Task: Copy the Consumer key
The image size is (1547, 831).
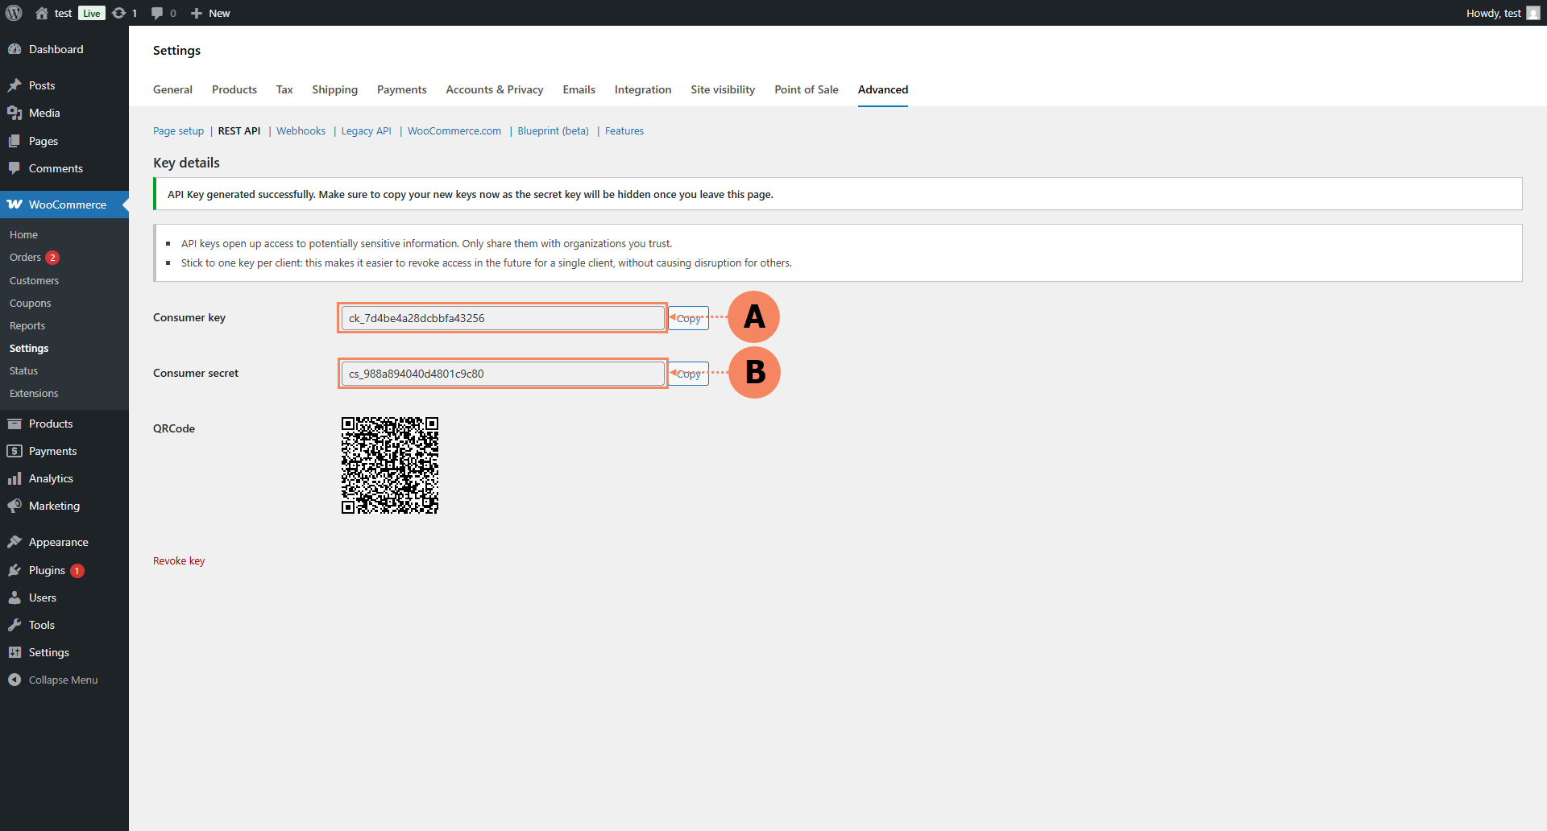Action: coord(688,318)
